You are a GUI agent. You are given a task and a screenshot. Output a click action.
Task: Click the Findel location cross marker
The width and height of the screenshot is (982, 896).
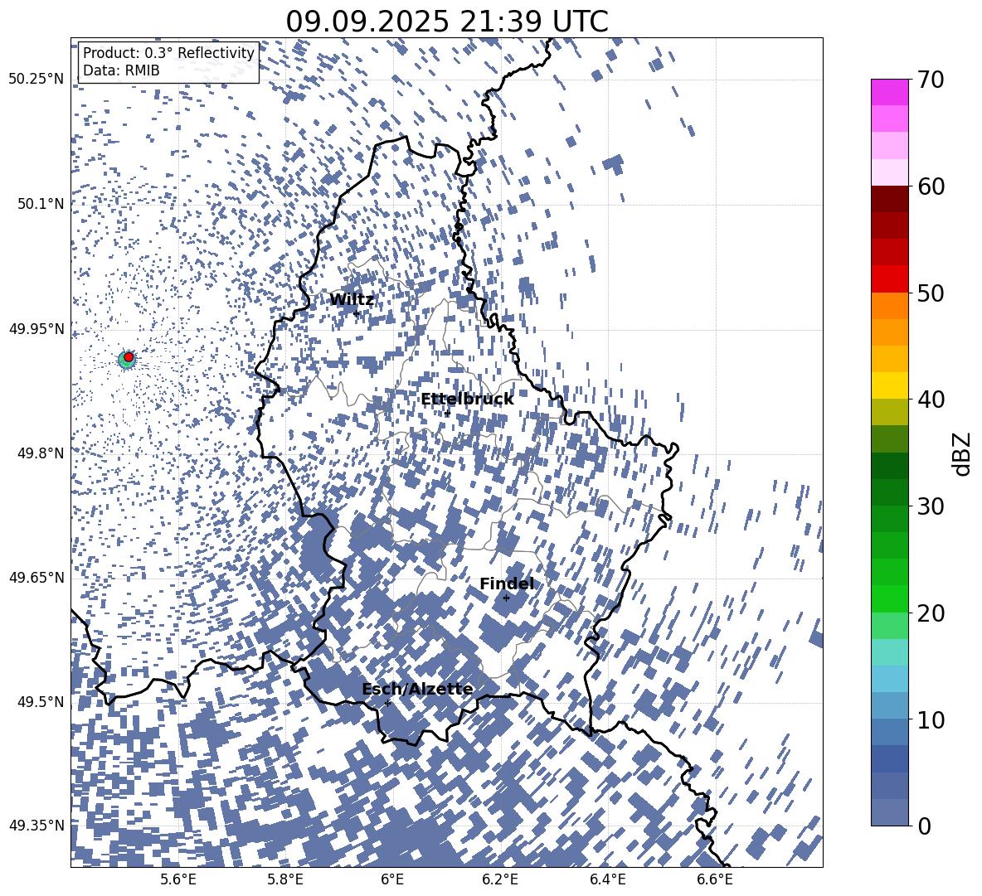[x=506, y=598]
